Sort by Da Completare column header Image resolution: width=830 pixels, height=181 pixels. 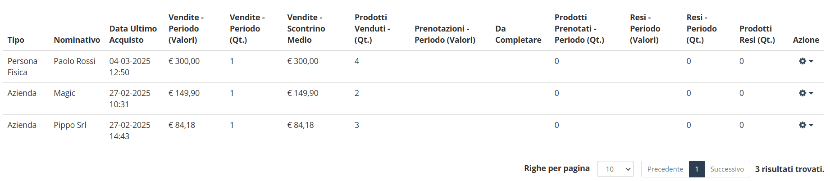pos(518,34)
